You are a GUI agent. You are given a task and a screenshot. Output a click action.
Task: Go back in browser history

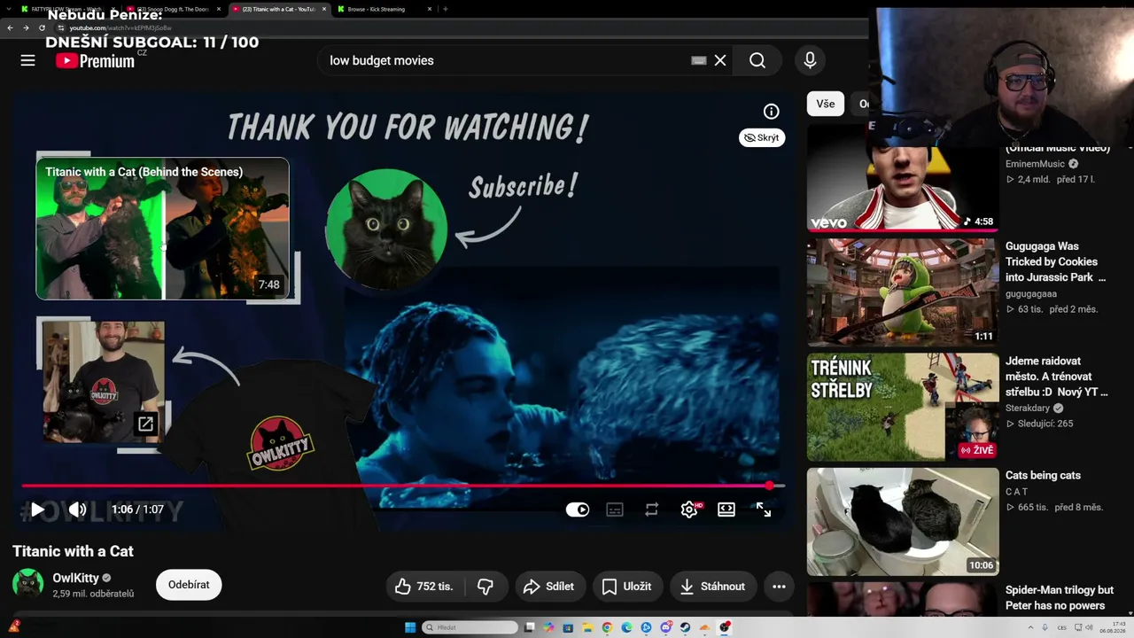click(10, 27)
